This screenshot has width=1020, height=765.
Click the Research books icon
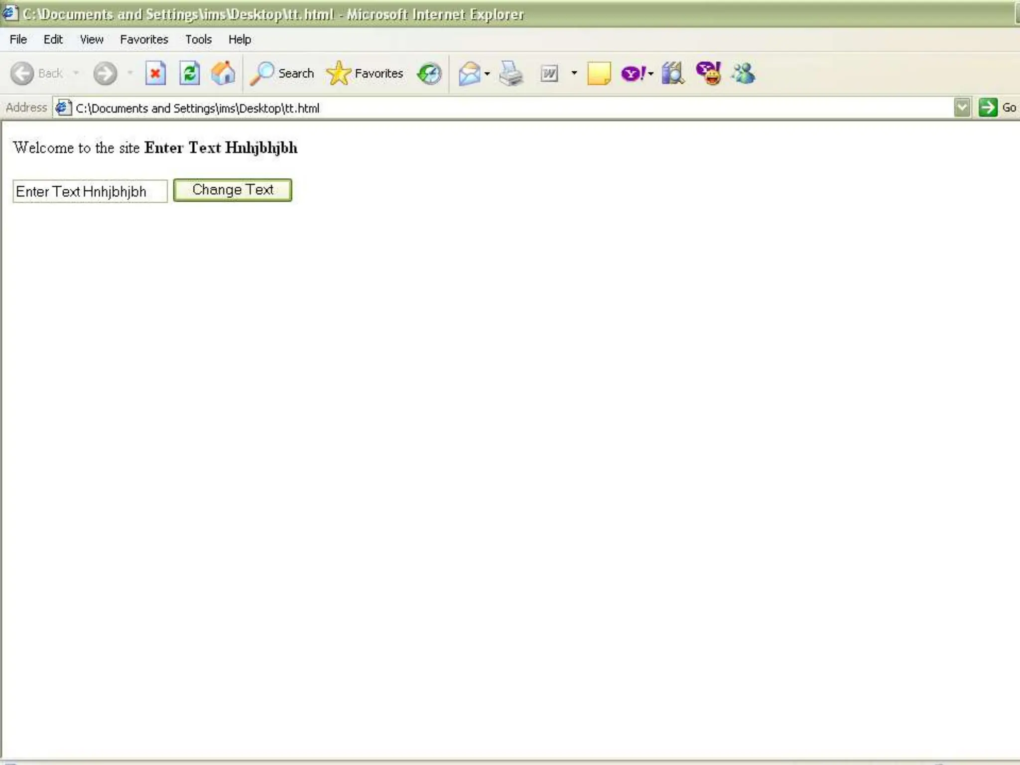click(672, 74)
